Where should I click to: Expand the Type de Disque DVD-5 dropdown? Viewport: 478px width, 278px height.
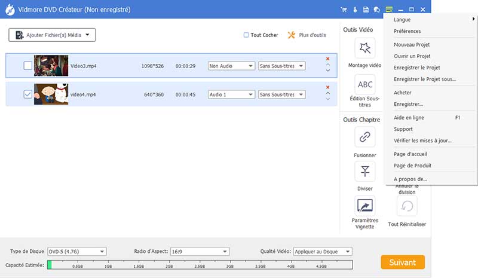[x=76, y=252]
